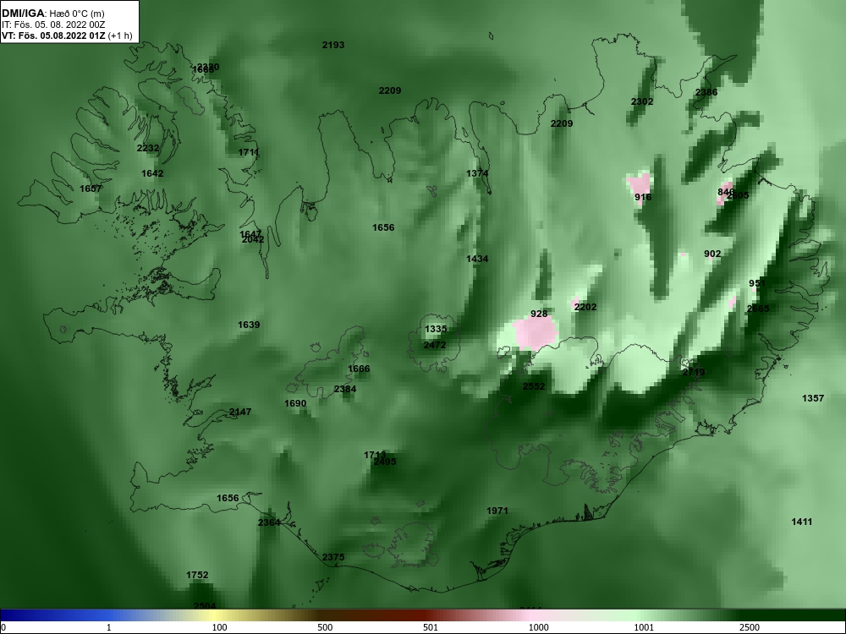The height and width of the screenshot is (634, 846).
Task: Click the pink section of the color scale
Action: point(531,615)
